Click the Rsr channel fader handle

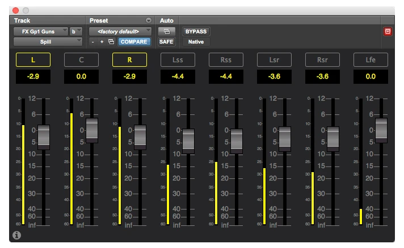[333, 139]
